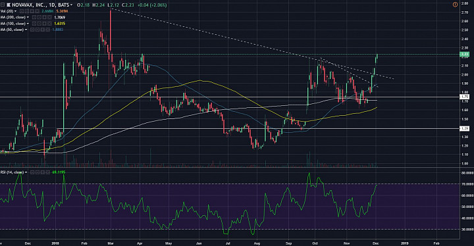Image resolution: width=474 pixels, height=246 pixels.
Task: Click the change value +0.04 (+2.06%)
Action: click(x=152, y=5)
